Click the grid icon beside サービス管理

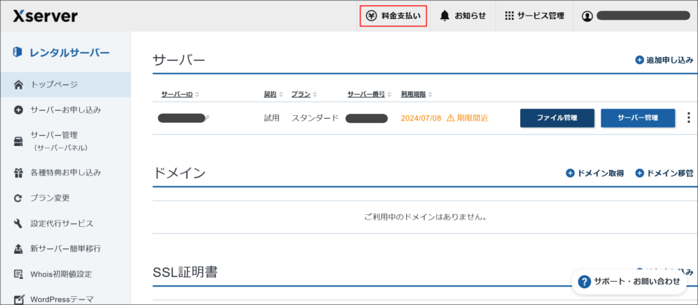pyautogui.click(x=509, y=16)
